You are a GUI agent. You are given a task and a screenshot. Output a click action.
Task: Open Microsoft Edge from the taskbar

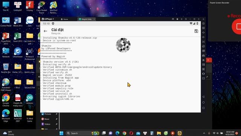click(x=117, y=133)
